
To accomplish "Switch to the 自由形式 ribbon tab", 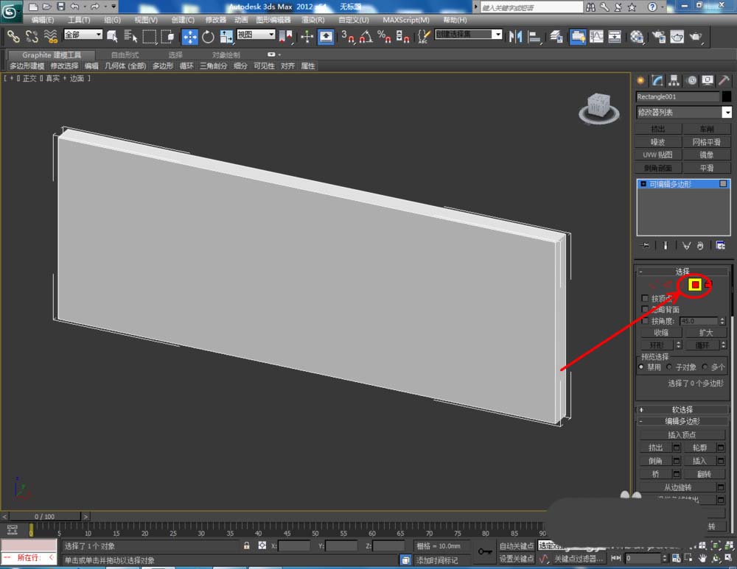I will 125,55.
